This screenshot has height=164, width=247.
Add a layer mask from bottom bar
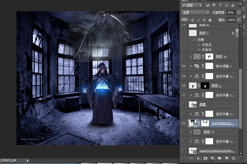click(x=206, y=158)
